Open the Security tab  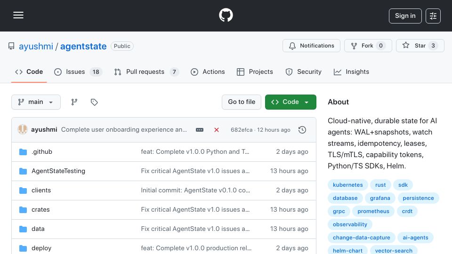click(x=303, y=71)
